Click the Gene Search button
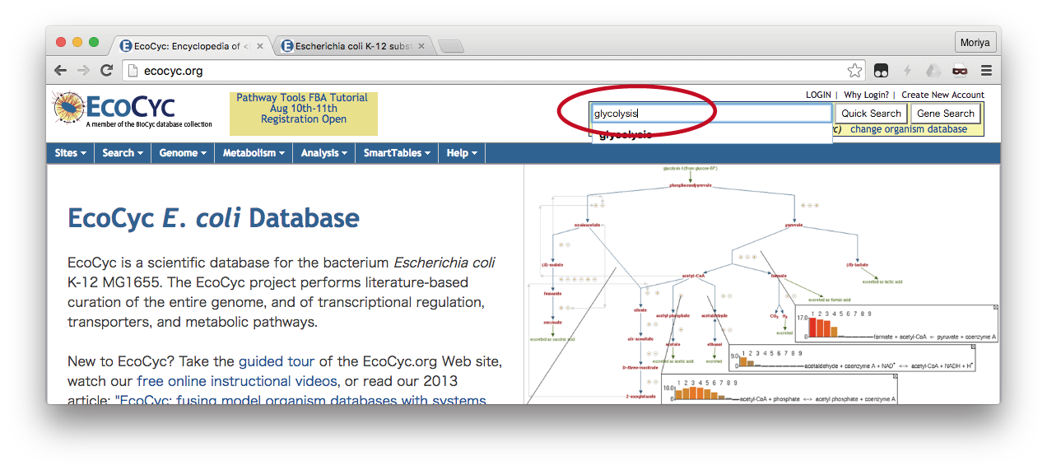This screenshot has width=1047, height=470. tap(945, 114)
